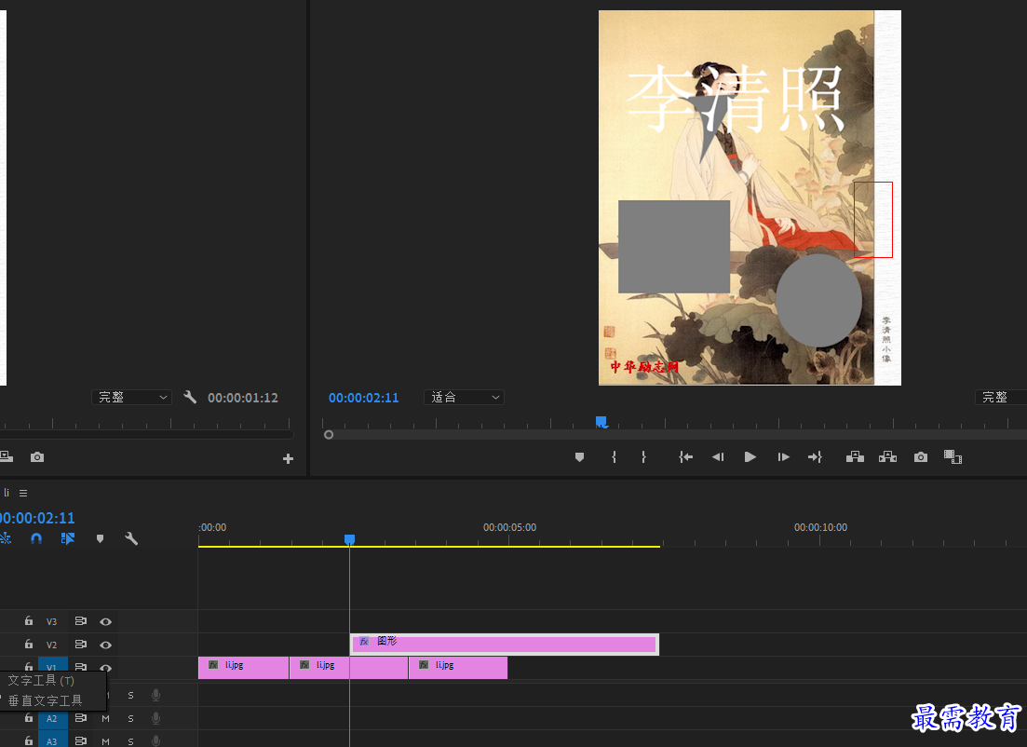Toggle V1 sync lock
This screenshot has width=1027, height=747.
click(x=81, y=666)
